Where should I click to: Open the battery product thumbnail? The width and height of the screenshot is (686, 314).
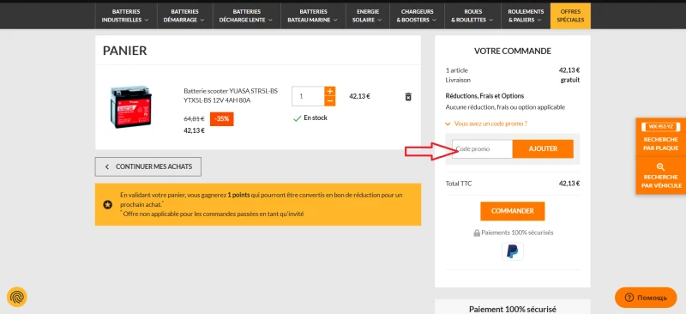click(x=131, y=107)
